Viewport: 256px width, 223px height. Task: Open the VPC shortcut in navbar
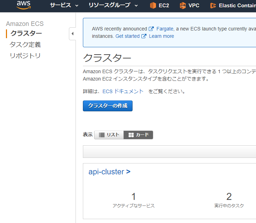[x=190, y=5]
